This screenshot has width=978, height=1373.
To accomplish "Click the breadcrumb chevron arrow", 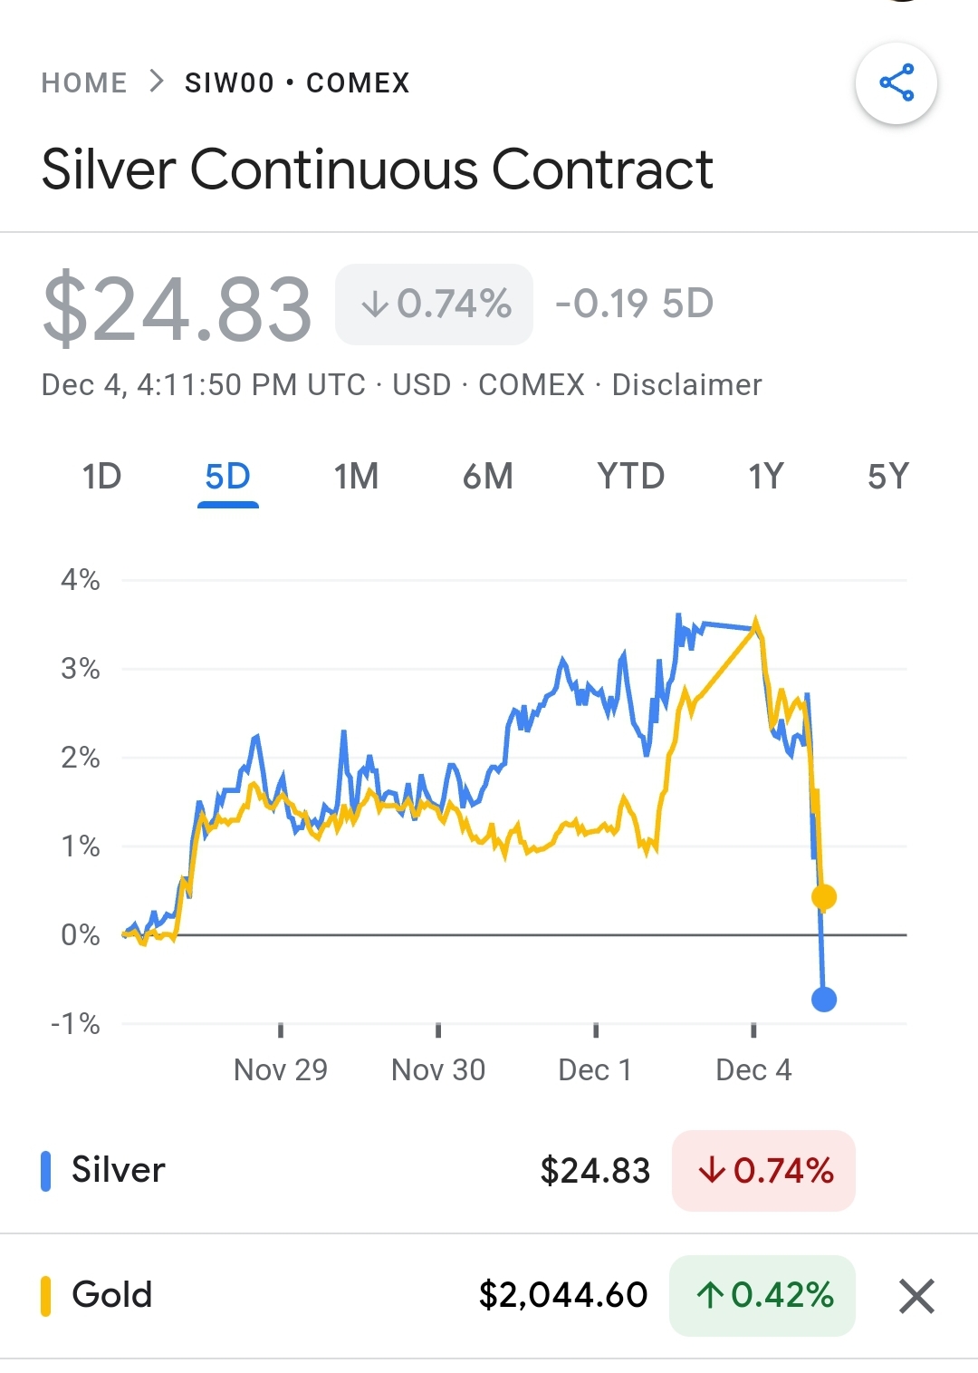I will (x=157, y=82).
